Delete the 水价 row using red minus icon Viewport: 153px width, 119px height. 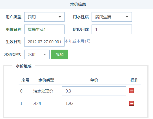coord(132,103)
